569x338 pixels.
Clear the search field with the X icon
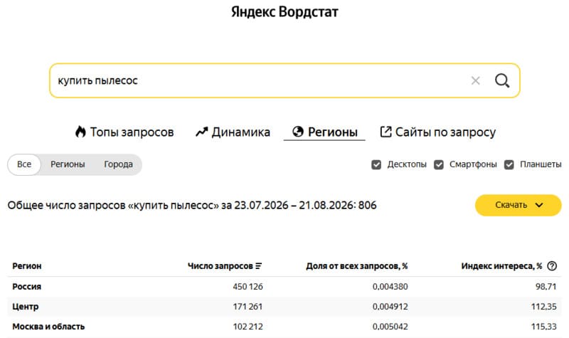tap(475, 80)
